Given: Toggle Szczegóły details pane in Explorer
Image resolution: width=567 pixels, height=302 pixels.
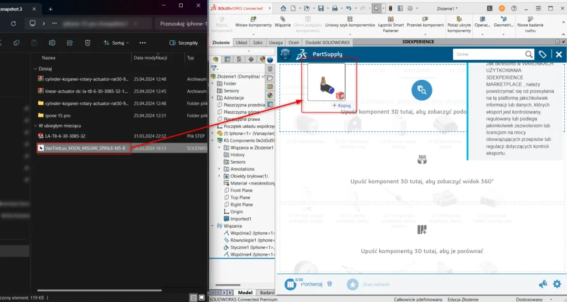Looking at the screenshot, I should [x=184, y=43].
